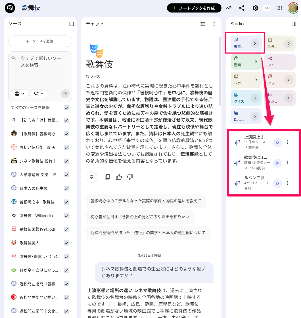The image size is (301, 318).
Task: Open the chat panel three-dot menu
Action: [x=214, y=24]
